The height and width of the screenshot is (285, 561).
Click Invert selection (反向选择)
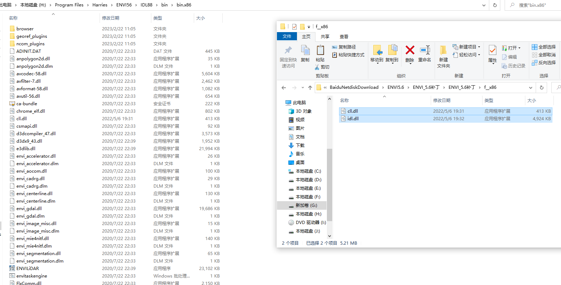pyautogui.click(x=544, y=63)
